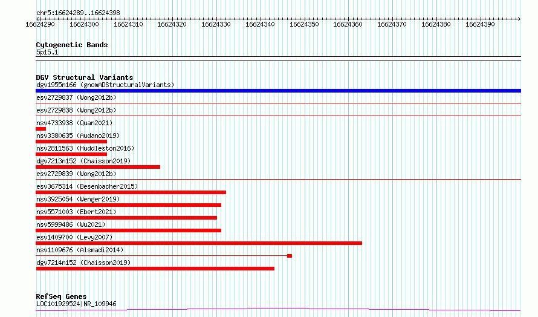Click the RefSeq Genes track title
This screenshot has height=317, width=538.
61,296
